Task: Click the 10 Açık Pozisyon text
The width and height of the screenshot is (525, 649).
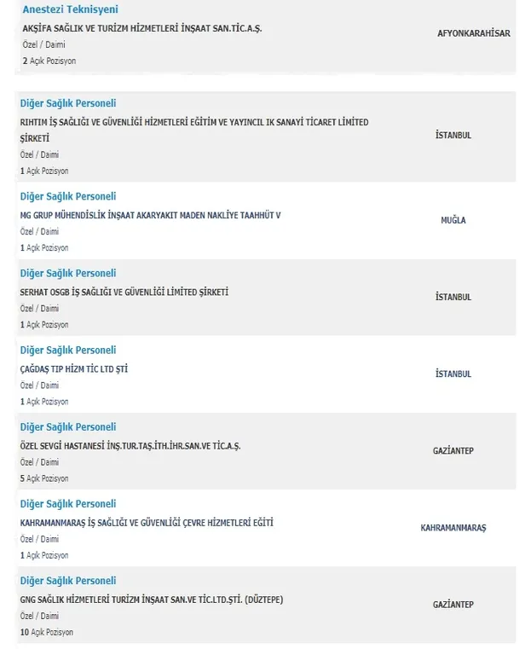Action: [47, 632]
